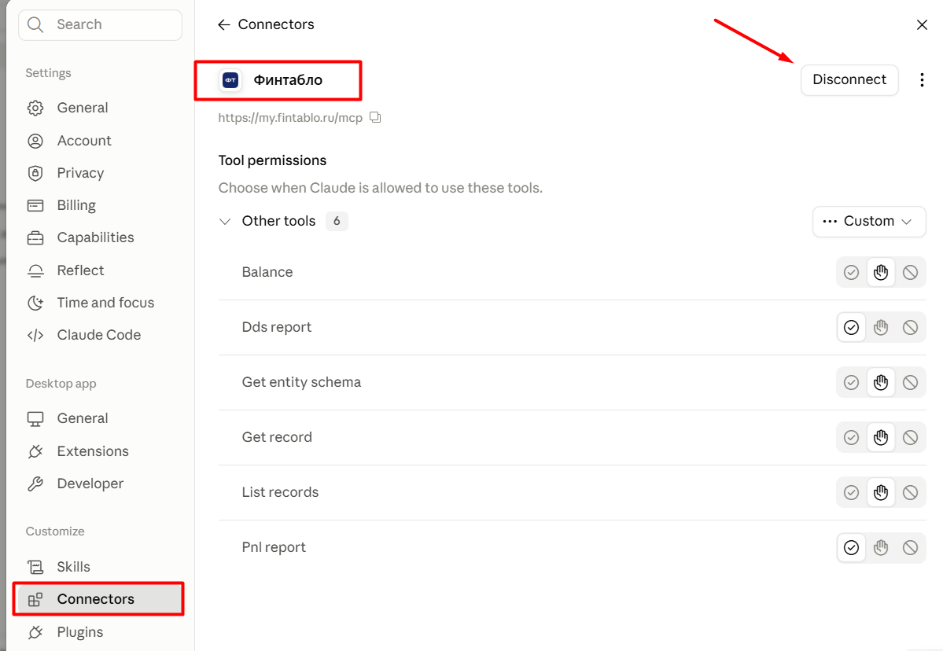Click the search magnifier icon
943x651 pixels.
coord(35,24)
